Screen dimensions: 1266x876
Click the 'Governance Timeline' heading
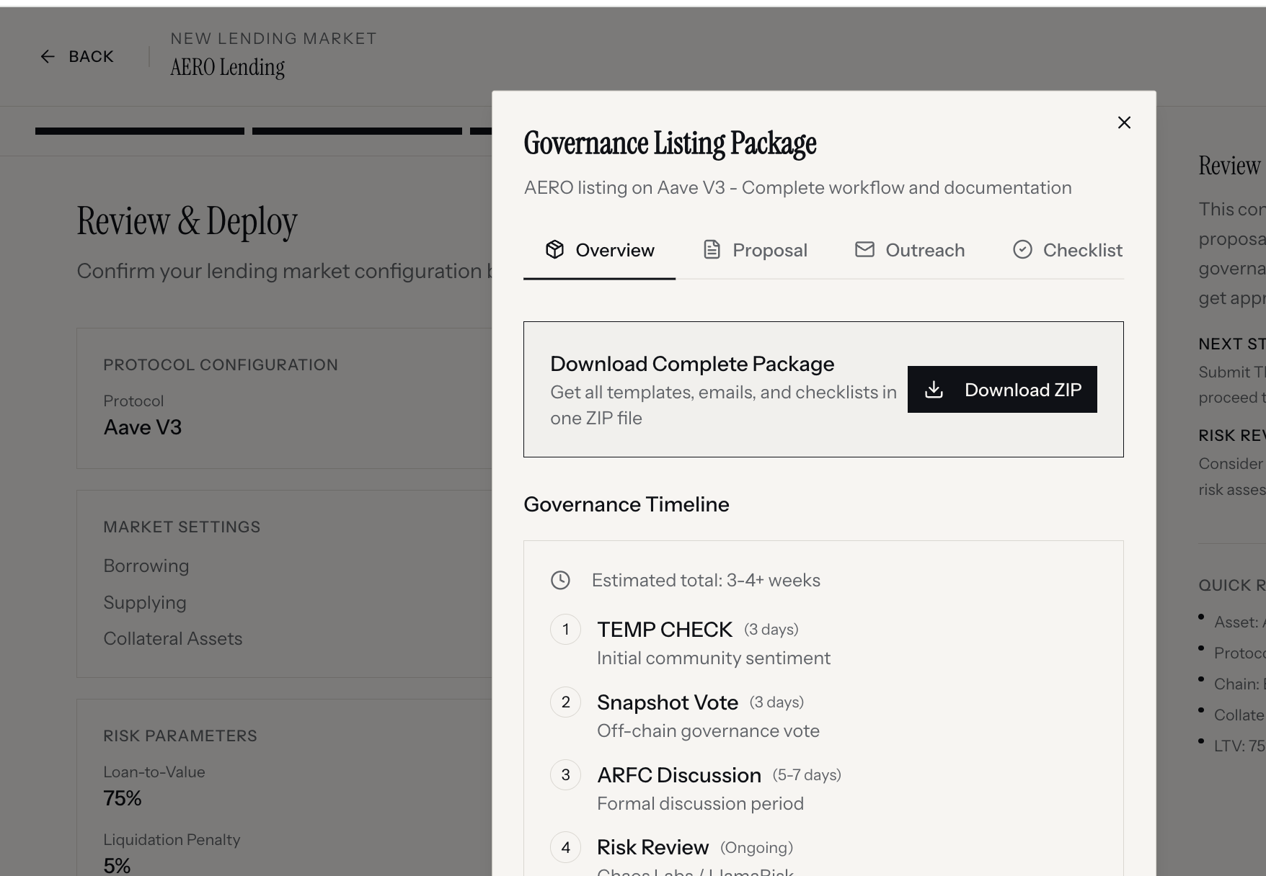(627, 504)
